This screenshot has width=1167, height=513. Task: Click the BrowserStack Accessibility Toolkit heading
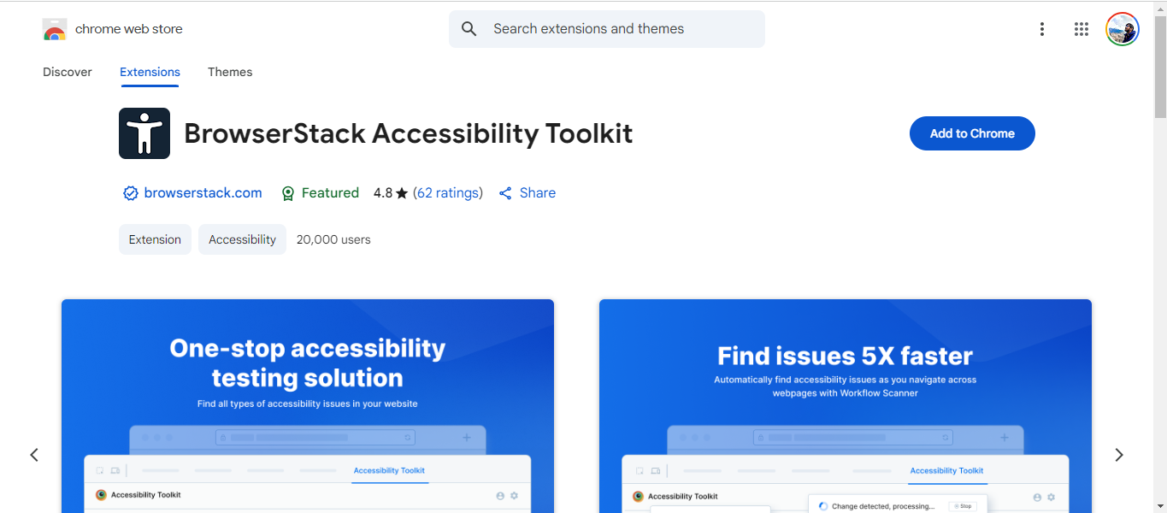point(409,133)
